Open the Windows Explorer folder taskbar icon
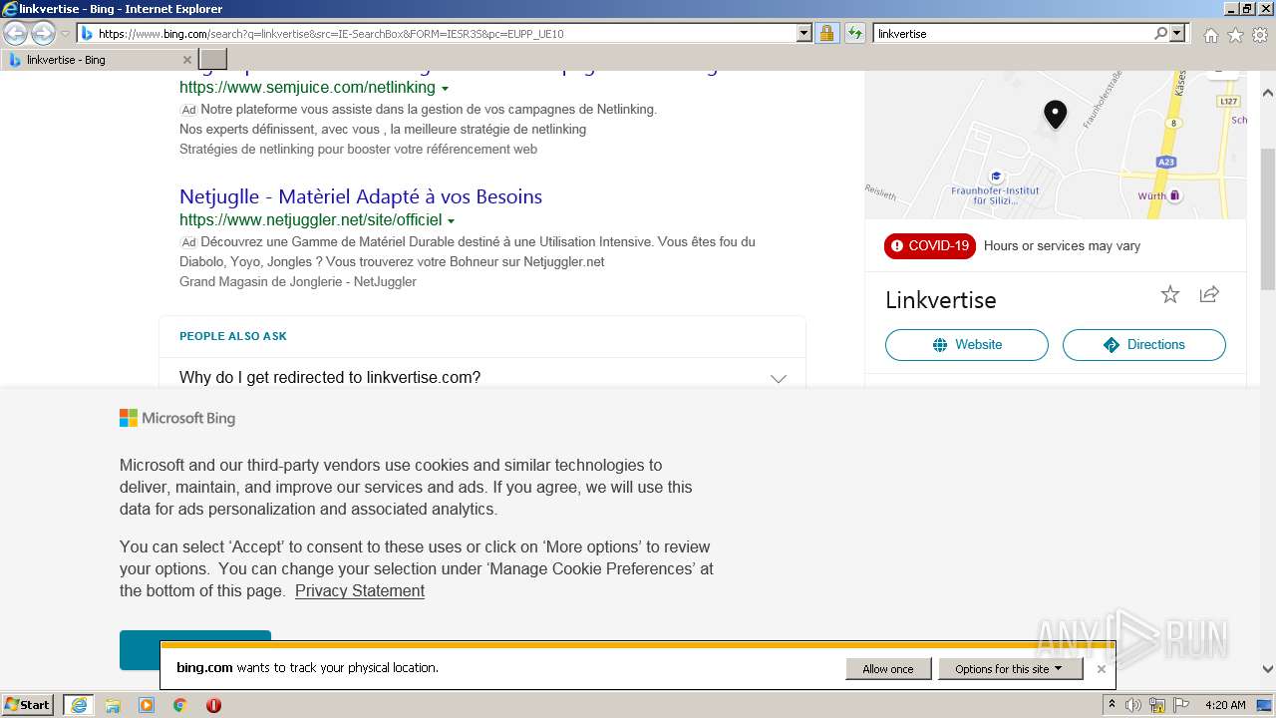 click(x=113, y=705)
